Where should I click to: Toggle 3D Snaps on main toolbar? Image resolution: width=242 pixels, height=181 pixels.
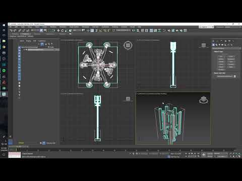coord(96,31)
